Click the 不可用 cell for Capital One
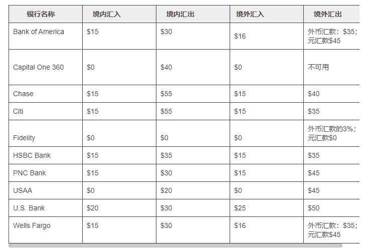 (x=332, y=67)
